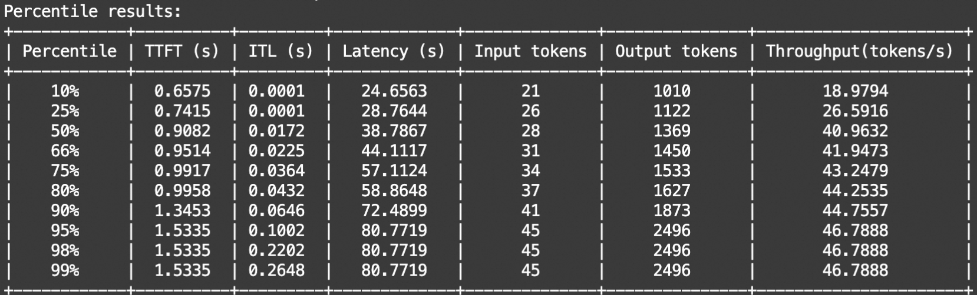Select latency value 38.7867
Screen dimensions: 977x295
pos(394,131)
